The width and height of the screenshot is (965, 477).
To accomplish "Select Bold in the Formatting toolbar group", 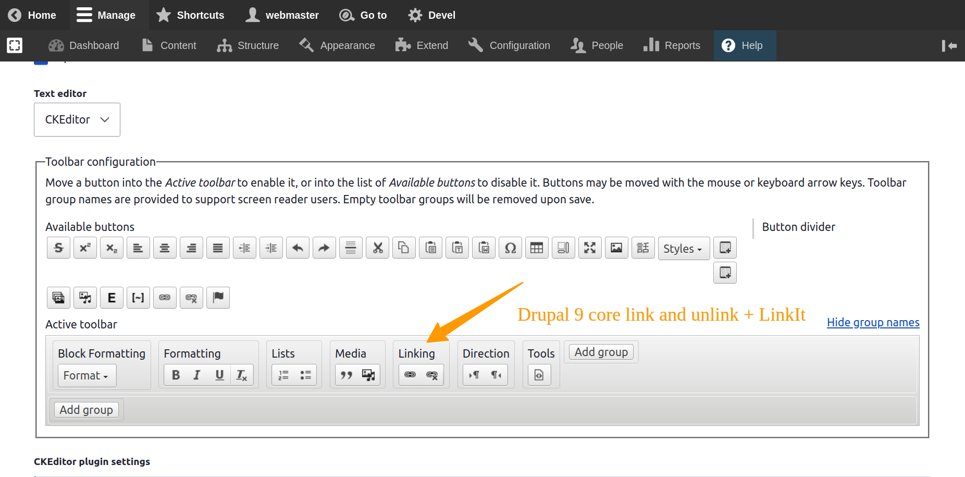I will (x=176, y=374).
